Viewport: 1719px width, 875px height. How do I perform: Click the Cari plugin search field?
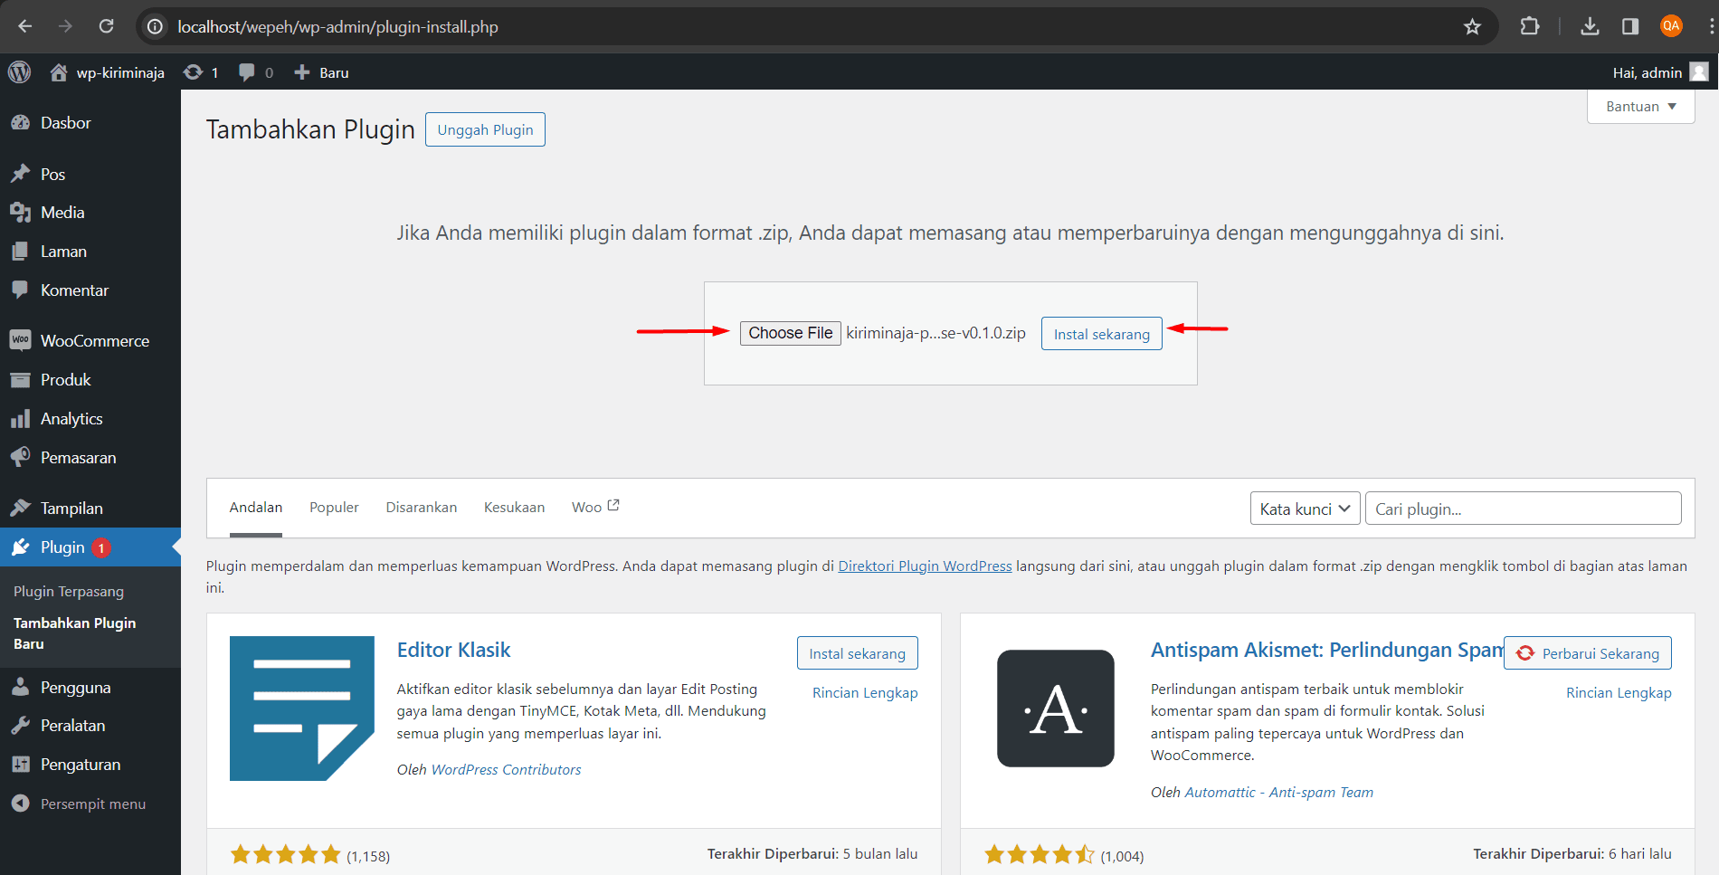pyautogui.click(x=1523, y=508)
